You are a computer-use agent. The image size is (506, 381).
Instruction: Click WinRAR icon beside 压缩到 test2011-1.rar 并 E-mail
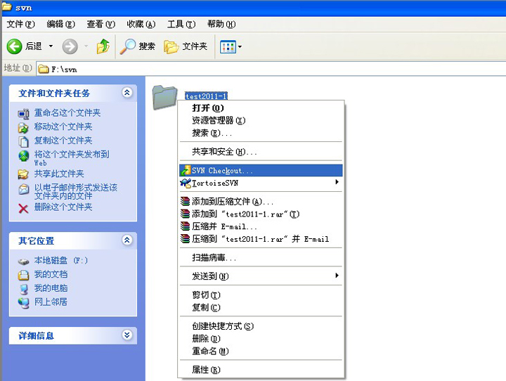tap(186, 238)
